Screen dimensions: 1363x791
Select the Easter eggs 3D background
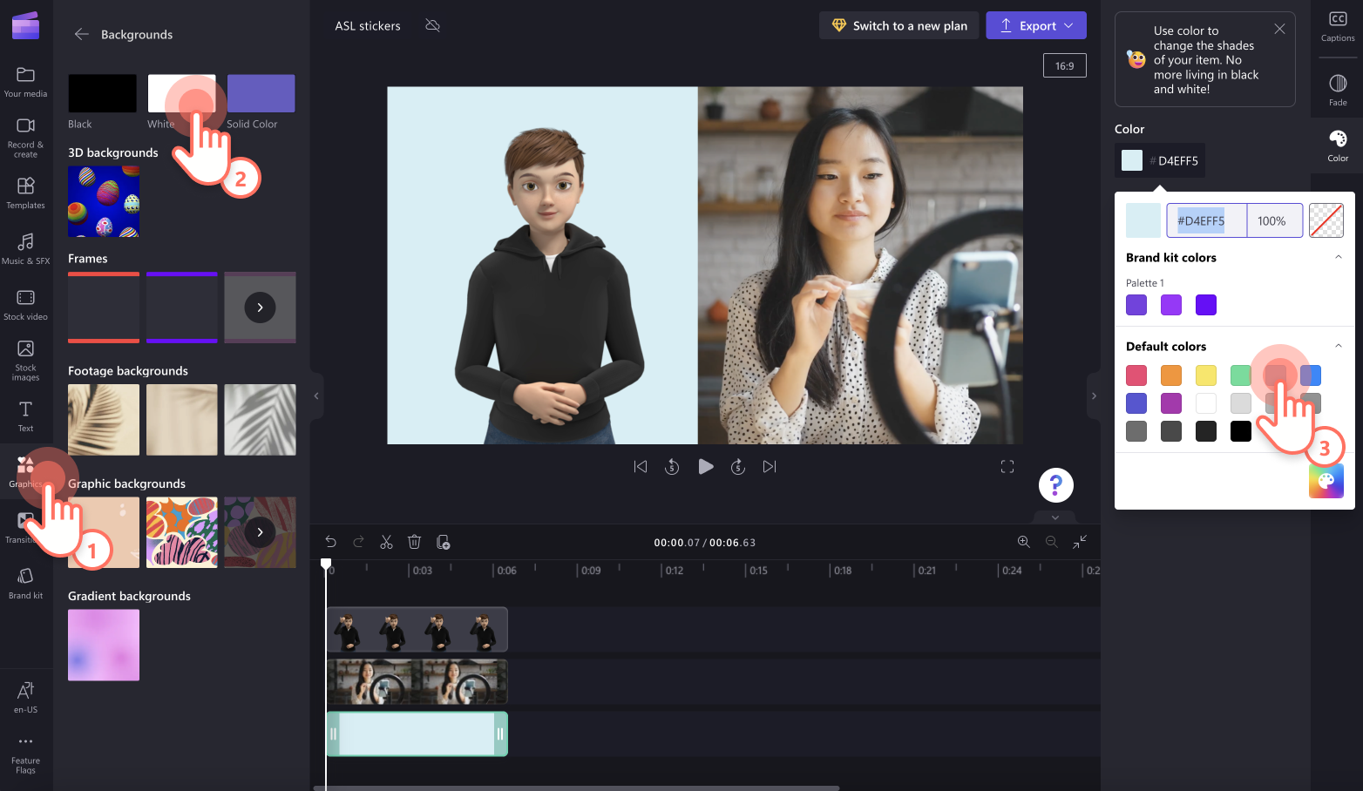click(x=104, y=201)
